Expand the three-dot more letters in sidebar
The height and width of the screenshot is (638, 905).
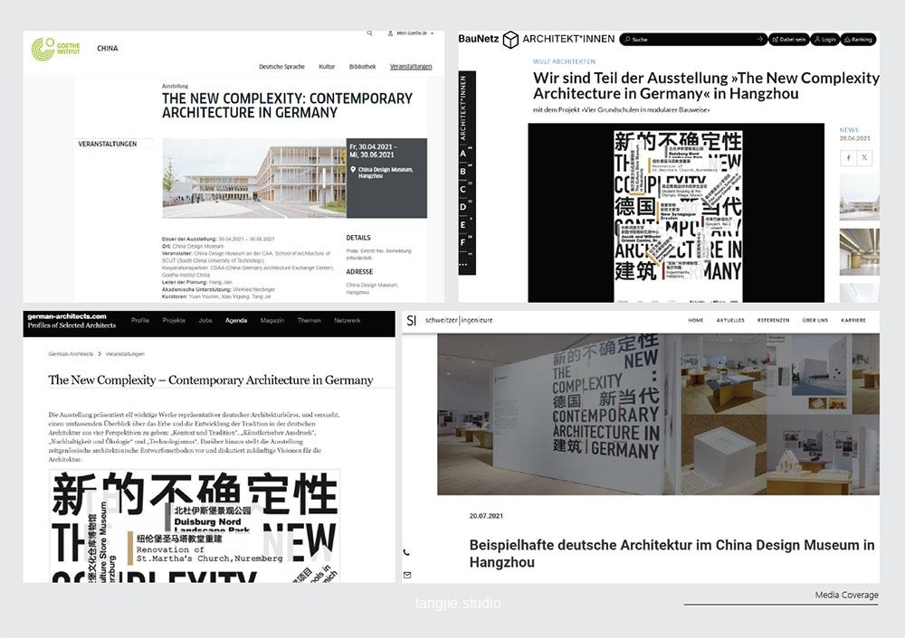464,264
